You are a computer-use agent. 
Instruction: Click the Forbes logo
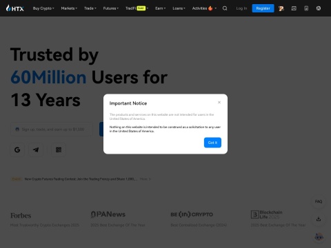(x=21, y=216)
